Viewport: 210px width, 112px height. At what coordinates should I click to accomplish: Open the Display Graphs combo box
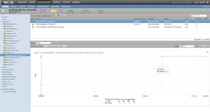(x=44, y=43)
